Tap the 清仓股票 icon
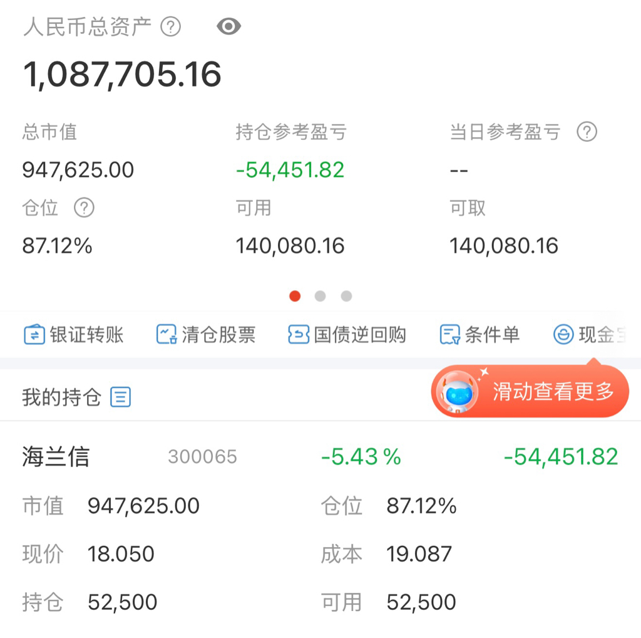Image resolution: width=641 pixels, height=638 pixels. point(167,334)
